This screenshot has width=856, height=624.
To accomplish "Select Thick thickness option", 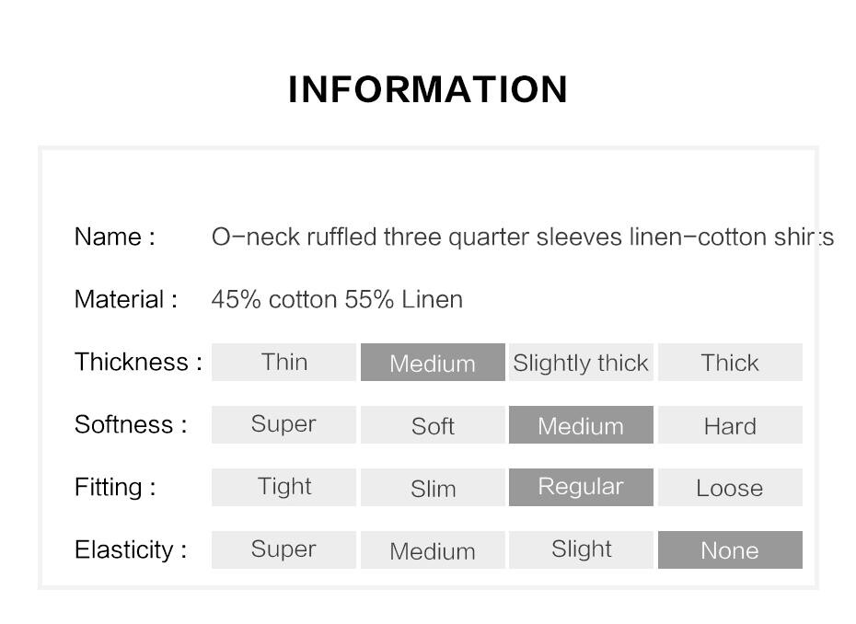I will (730, 362).
